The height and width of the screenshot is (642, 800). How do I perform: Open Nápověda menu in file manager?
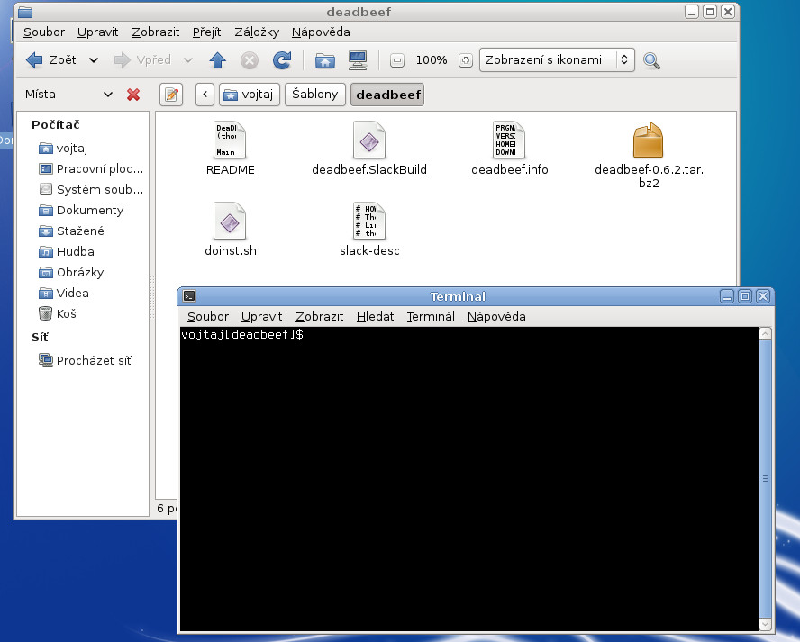(x=321, y=32)
